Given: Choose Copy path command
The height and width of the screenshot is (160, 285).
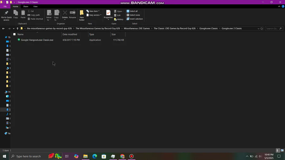Looking at the screenshot, I should point(34,15).
